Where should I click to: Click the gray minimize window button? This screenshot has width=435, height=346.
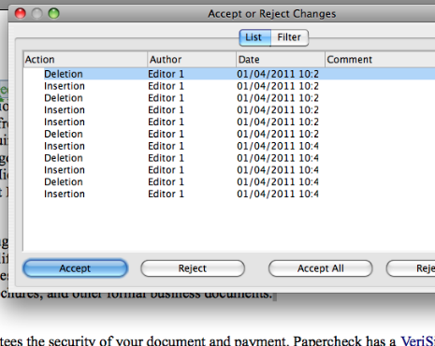37,13
